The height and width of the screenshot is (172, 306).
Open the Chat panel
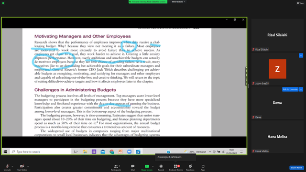[133, 167]
